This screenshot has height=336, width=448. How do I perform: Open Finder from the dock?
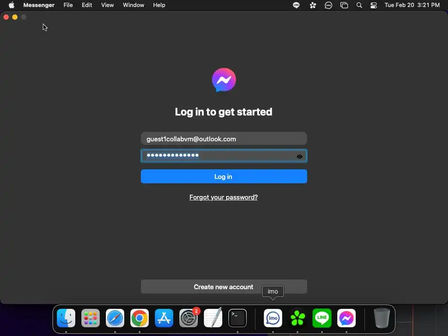[x=66, y=318]
